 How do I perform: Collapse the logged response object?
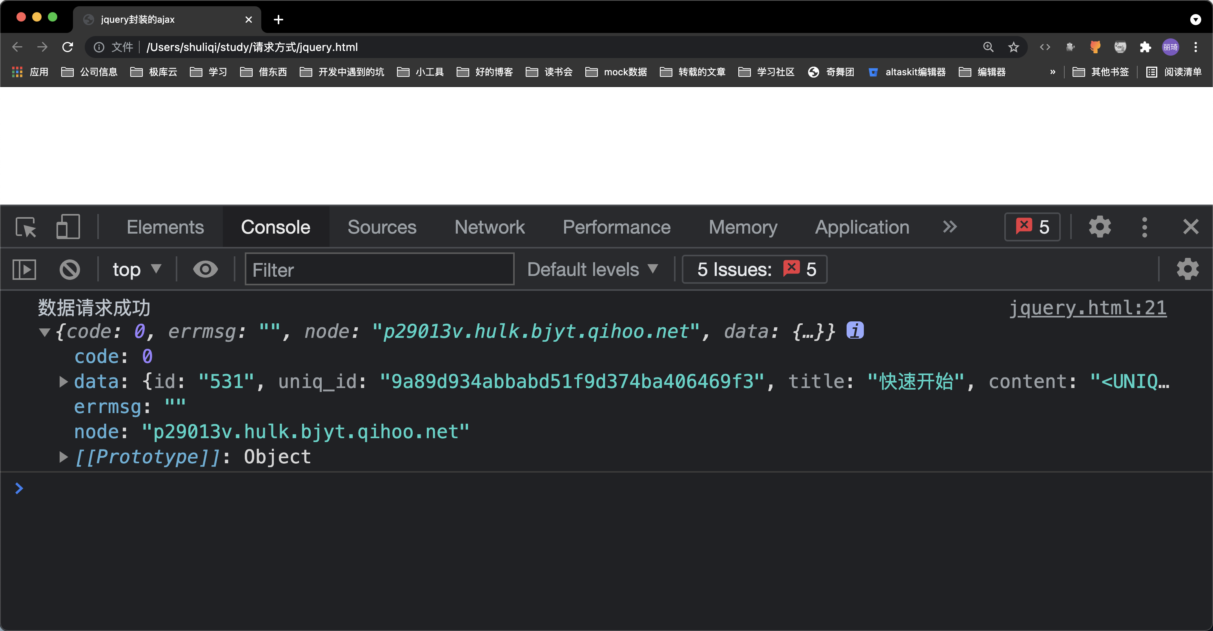45,333
